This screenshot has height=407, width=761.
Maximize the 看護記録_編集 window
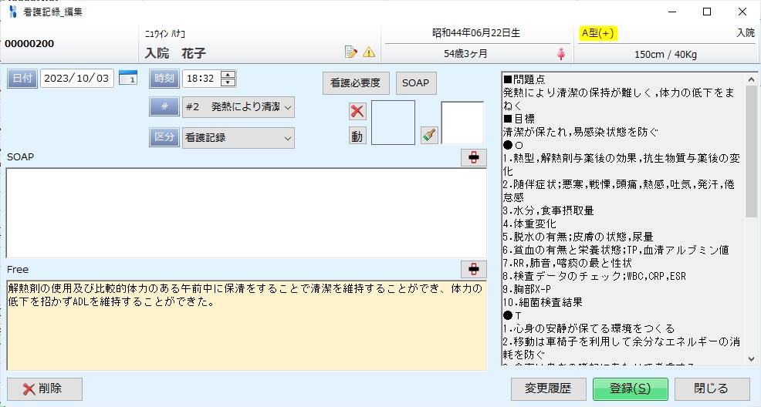[707, 12]
